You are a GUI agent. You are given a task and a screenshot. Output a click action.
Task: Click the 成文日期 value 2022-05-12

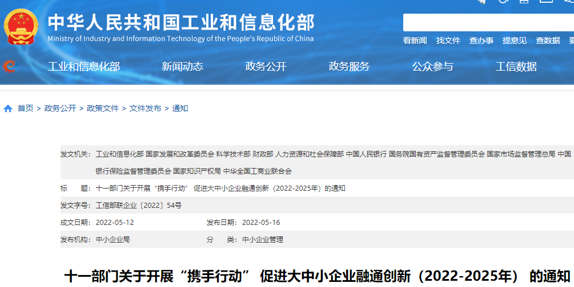[115, 223]
